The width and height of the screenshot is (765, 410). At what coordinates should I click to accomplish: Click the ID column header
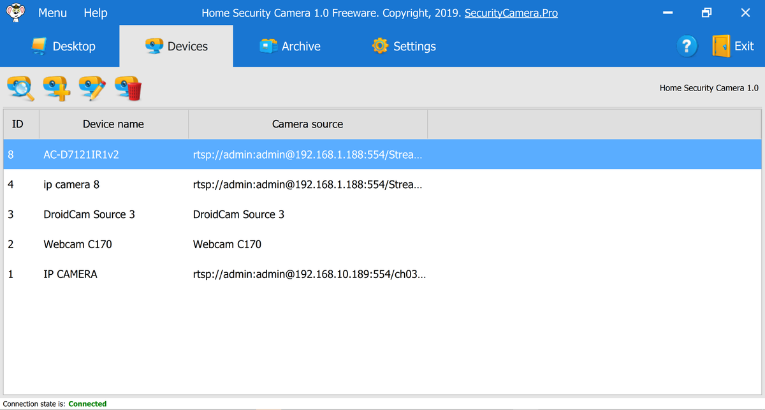(x=20, y=123)
